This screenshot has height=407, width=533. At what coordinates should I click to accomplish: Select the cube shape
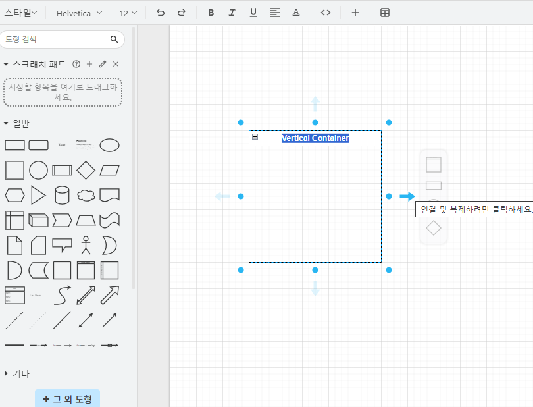click(x=38, y=220)
